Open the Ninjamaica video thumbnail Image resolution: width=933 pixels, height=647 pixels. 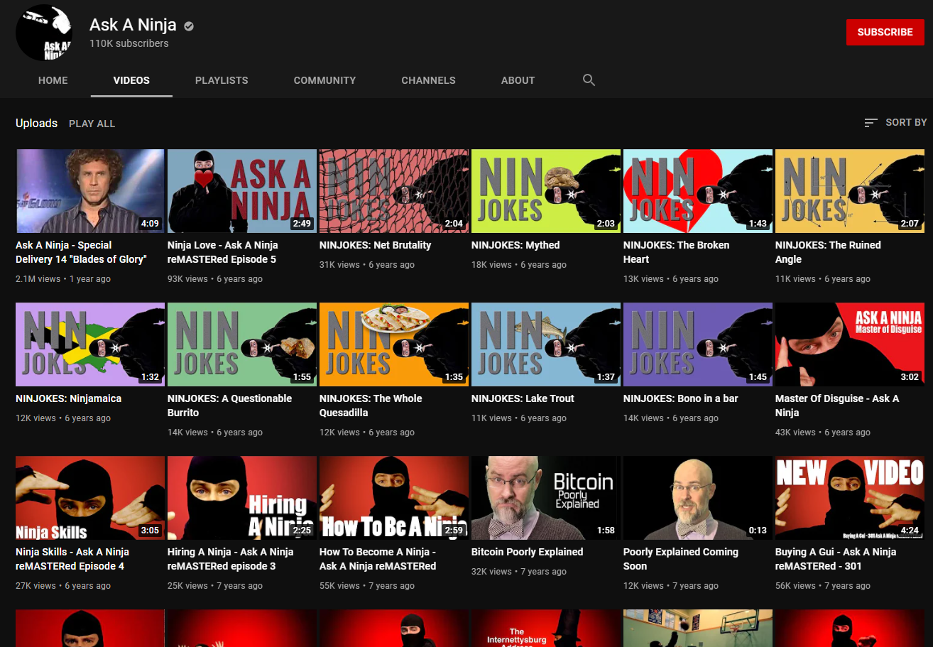(x=90, y=344)
